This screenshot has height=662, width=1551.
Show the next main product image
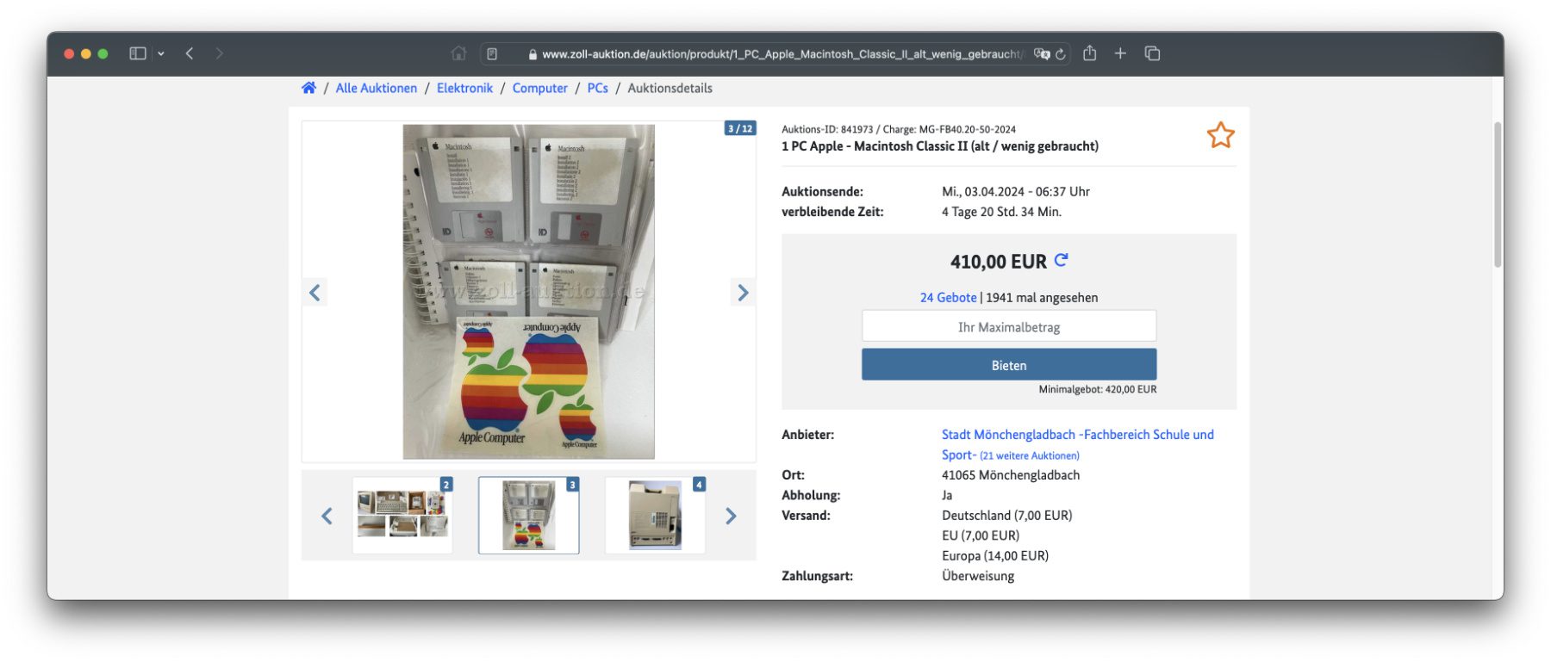[x=742, y=293]
